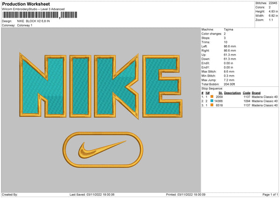This screenshot has height=198, width=280.
Task: Click the 'Created By:' footer label
Action: [10, 195]
